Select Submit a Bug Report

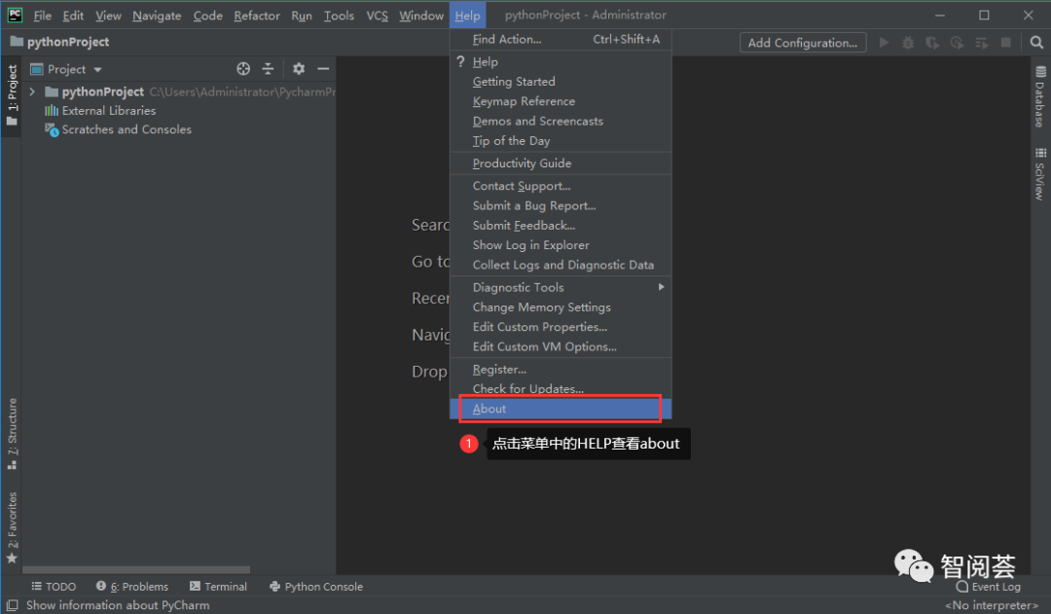click(x=561, y=205)
